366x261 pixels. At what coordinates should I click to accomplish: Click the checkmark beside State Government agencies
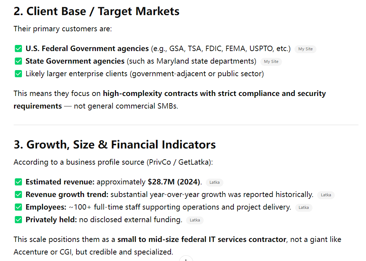18,61
